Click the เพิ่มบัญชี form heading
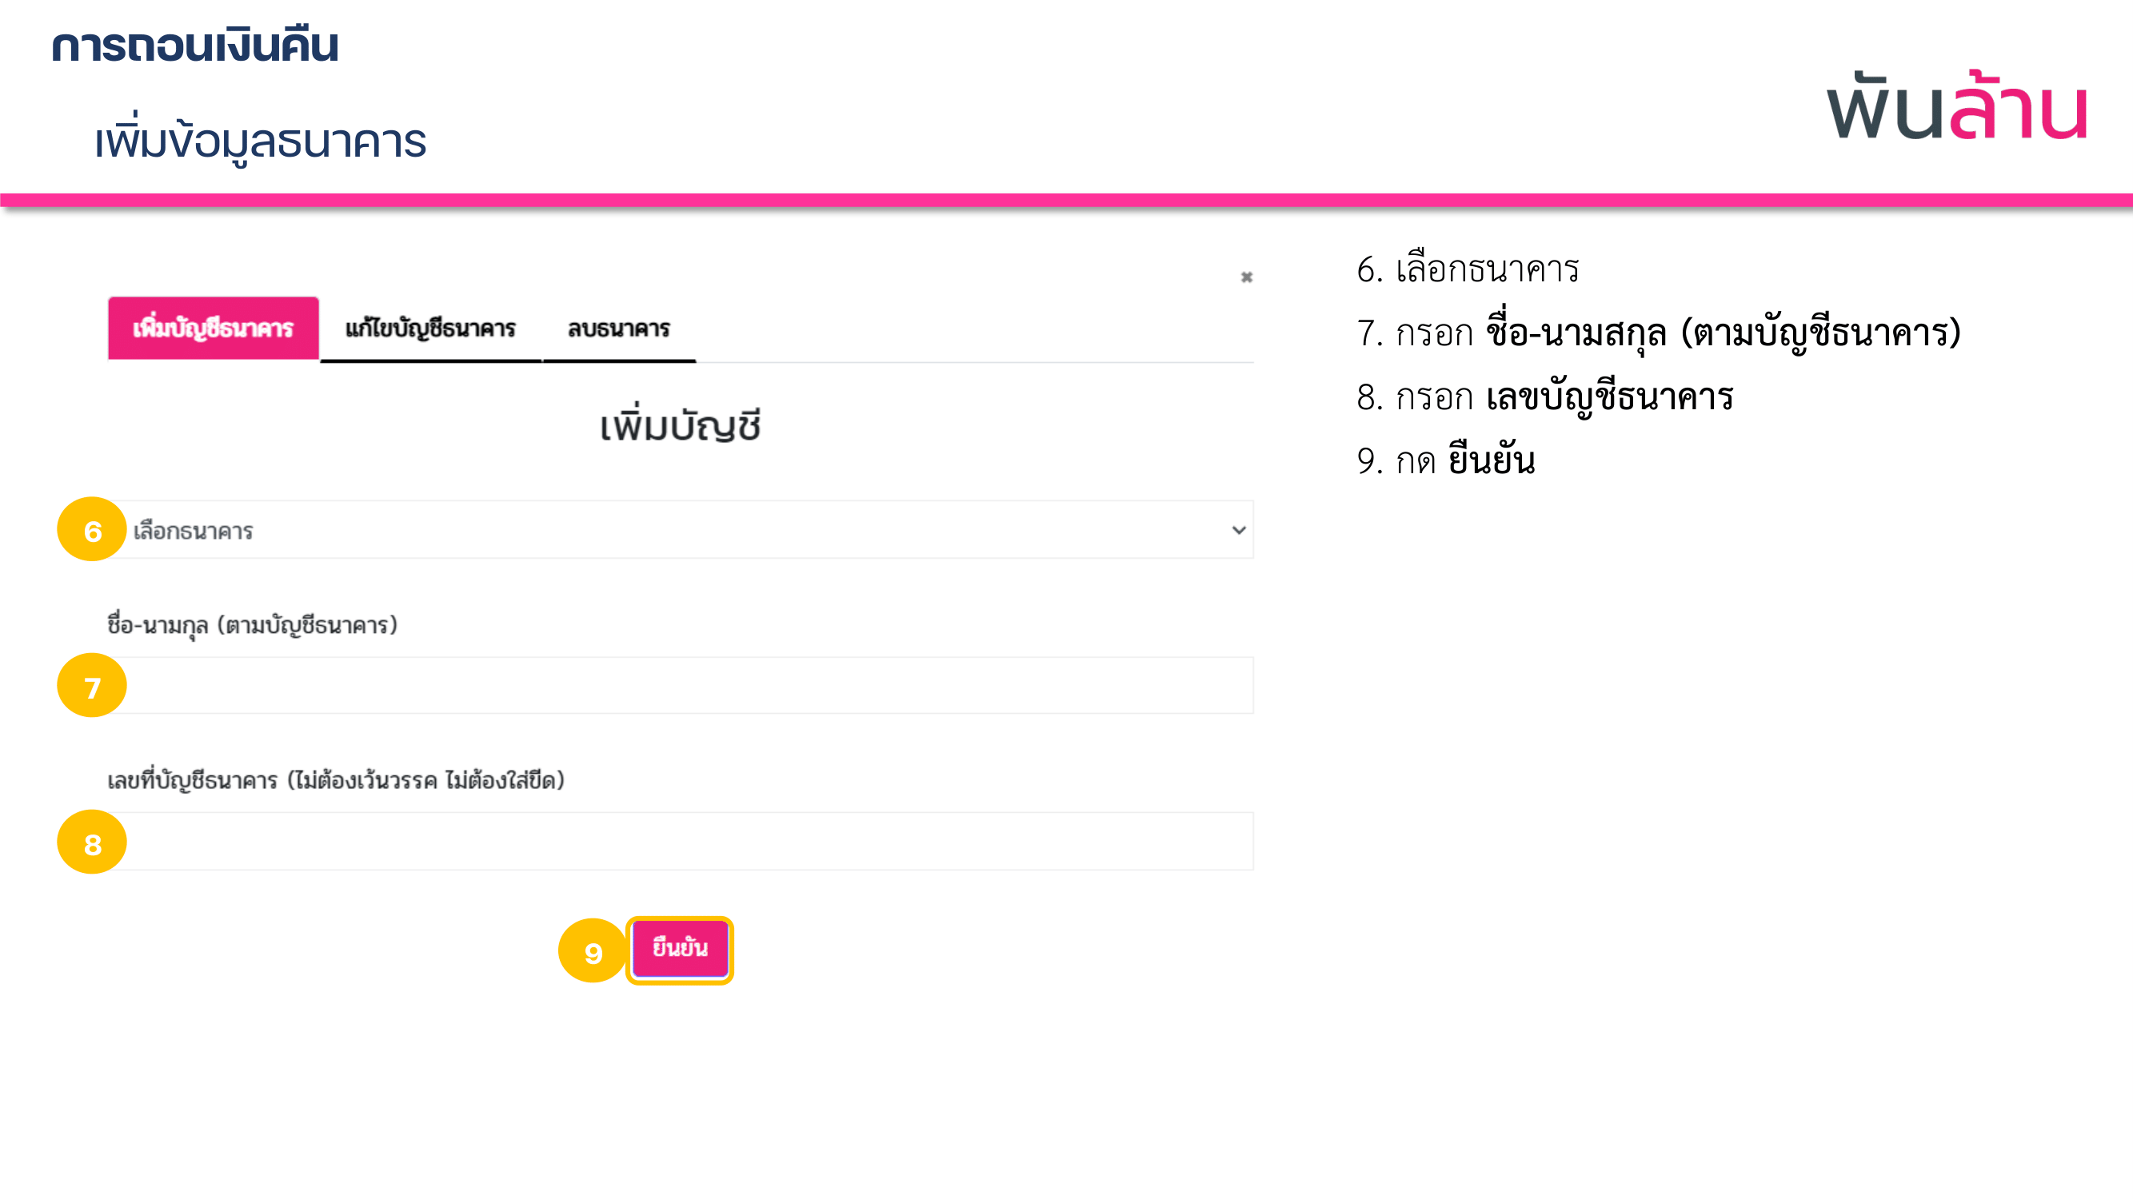The width and height of the screenshot is (2133, 1199). coord(680,426)
